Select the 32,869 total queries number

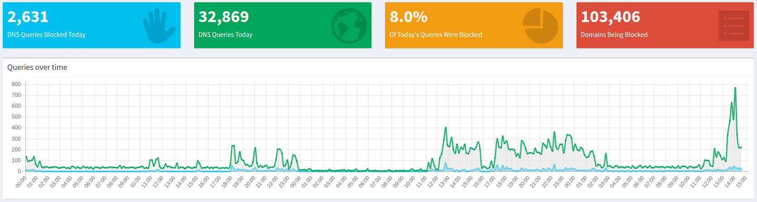pos(224,17)
